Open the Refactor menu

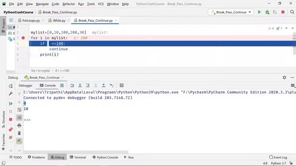(x=68, y=4)
